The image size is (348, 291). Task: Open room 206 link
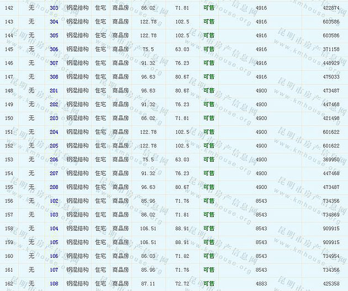pyautogui.click(x=54, y=160)
